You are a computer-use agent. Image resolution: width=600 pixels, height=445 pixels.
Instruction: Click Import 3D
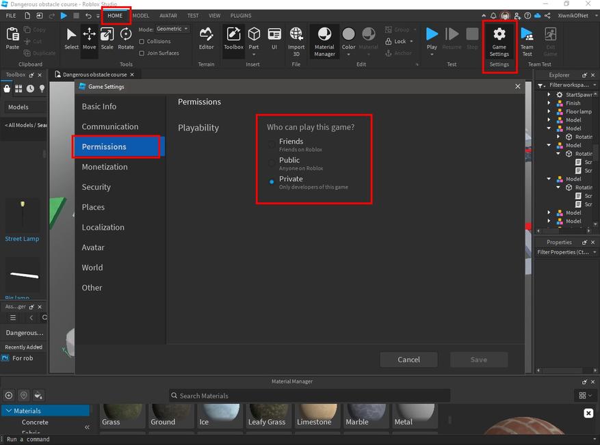point(296,41)
